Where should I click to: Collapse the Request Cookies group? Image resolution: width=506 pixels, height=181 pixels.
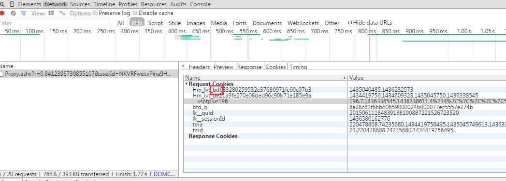pos(186,84)
